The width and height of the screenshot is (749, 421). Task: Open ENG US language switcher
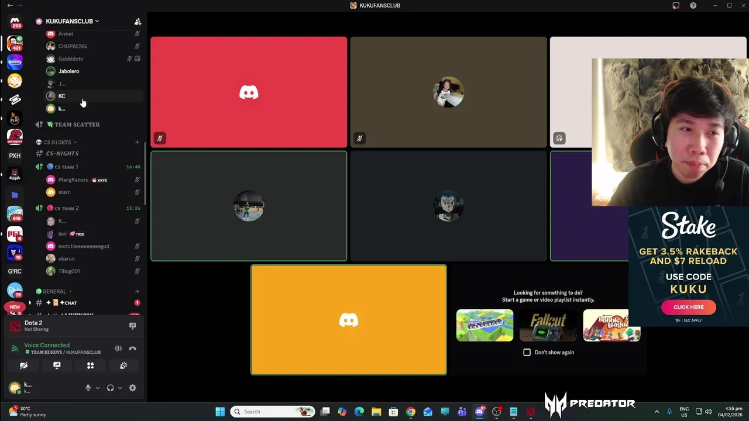[x=683, y=412]
